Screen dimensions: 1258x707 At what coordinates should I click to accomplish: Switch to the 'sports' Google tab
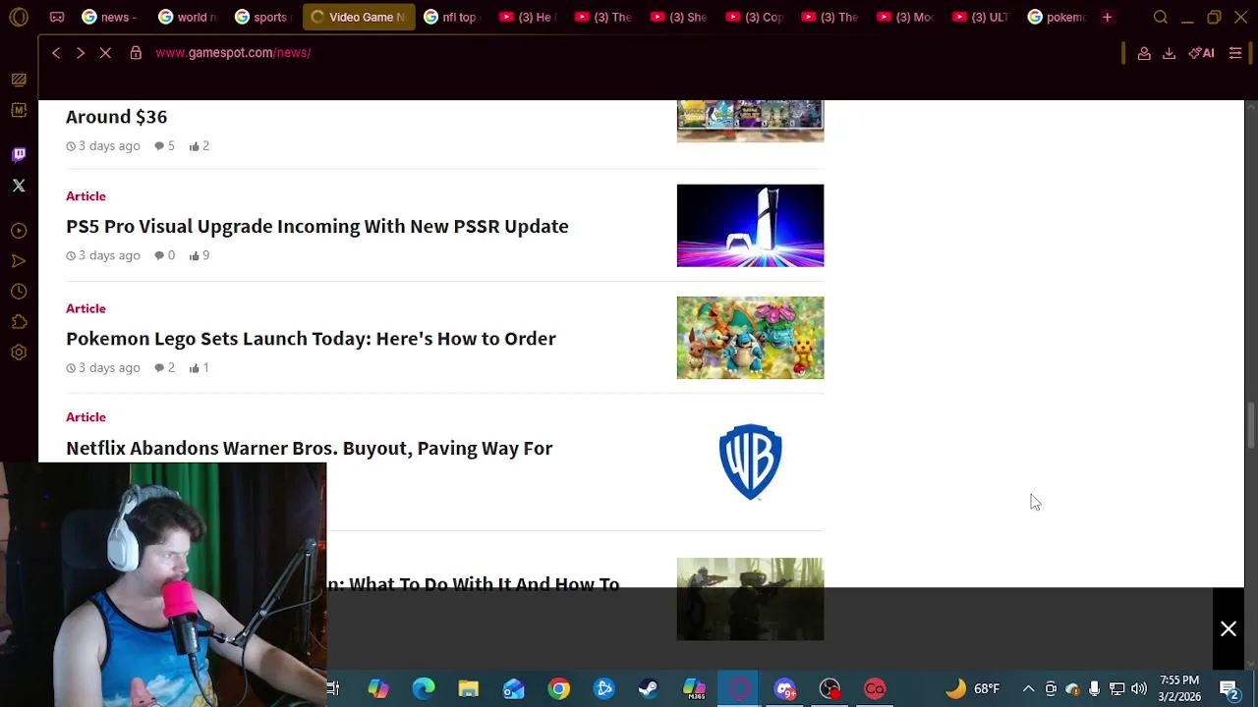coord(262,17)
